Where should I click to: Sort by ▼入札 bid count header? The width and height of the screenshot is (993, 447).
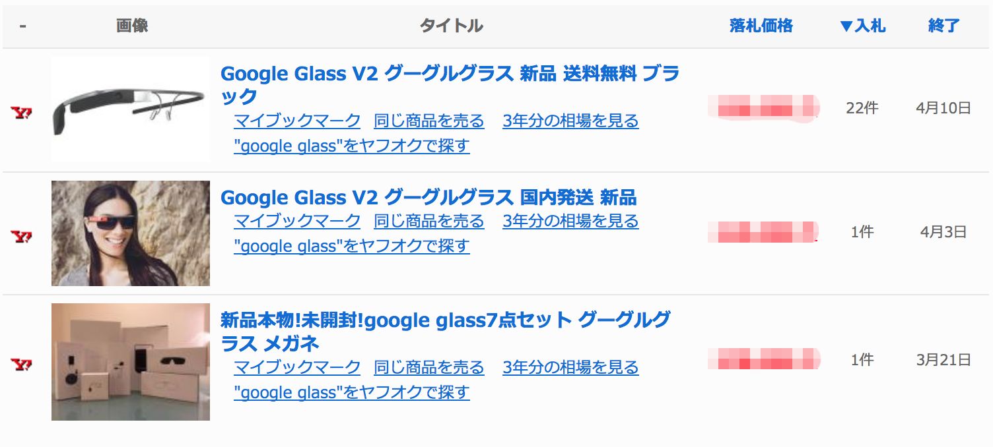(x=862, y=26)
